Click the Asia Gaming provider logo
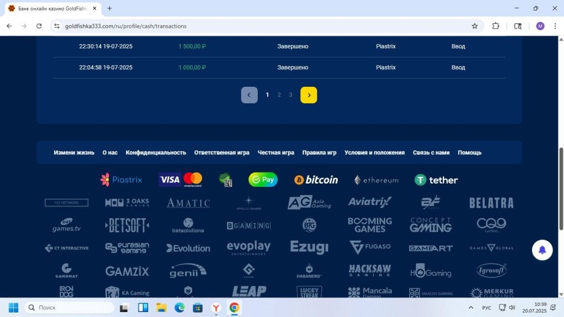Image resolution: width=564 pixels, height=317 pixels. [310, 203]
